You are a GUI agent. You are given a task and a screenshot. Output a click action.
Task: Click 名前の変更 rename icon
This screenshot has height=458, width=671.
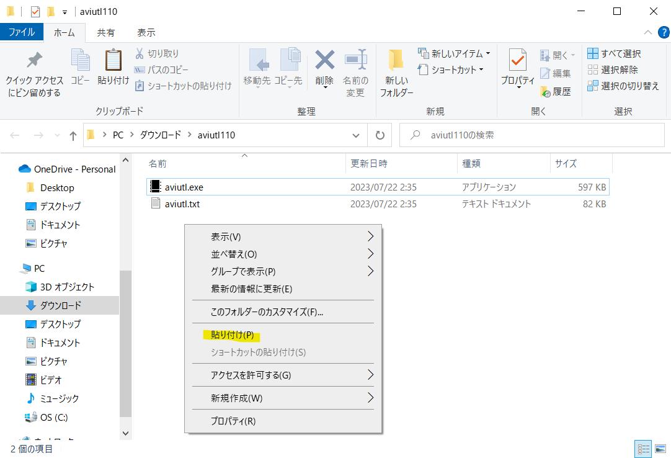[355, 60]
